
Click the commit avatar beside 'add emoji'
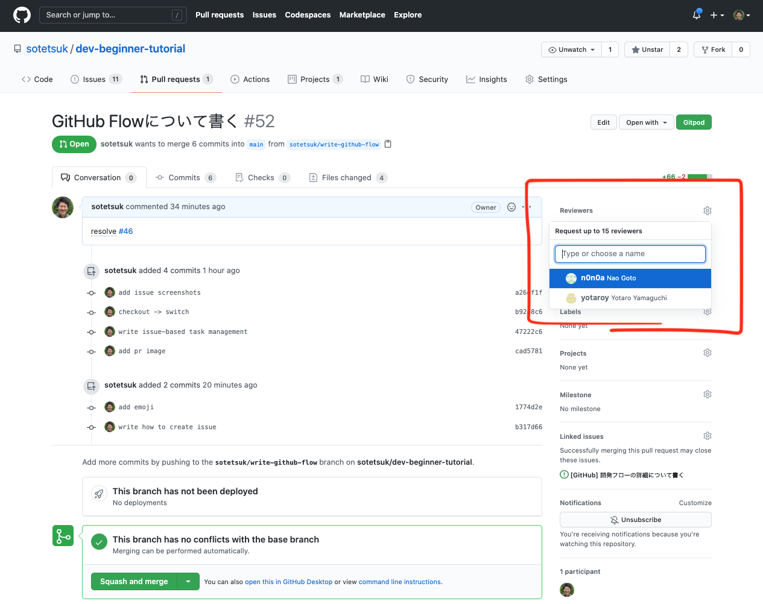110,407
